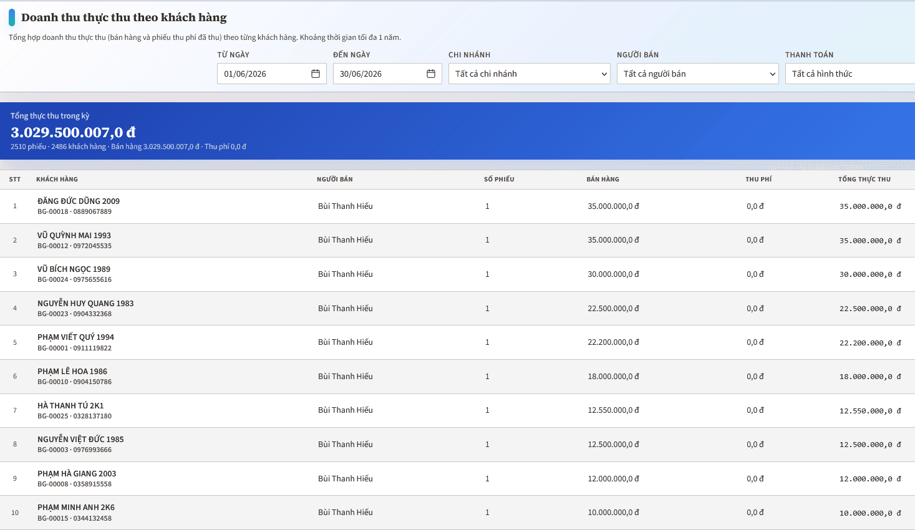Select the page title Doanh thu thực thu theo khách hàng
Screen dimensions: 915x530
pyautogui.click(x=124, y=17)
